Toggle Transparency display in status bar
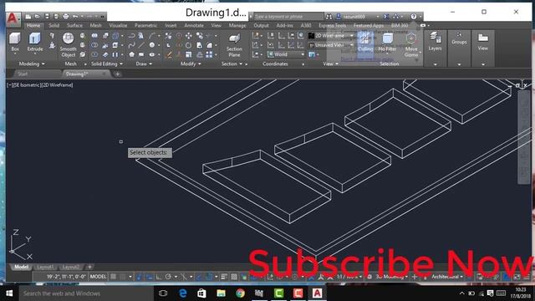The height and width of the screenshot is (301, 535). pyautogui.click(x=234, y=277)
